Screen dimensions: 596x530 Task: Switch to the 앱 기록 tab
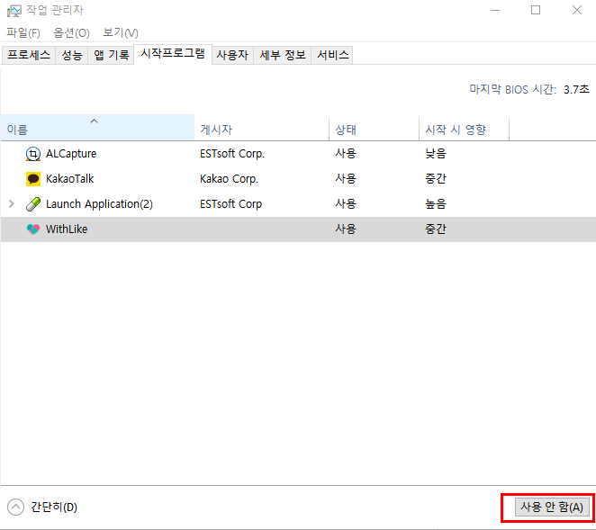(x=111, y=55)
